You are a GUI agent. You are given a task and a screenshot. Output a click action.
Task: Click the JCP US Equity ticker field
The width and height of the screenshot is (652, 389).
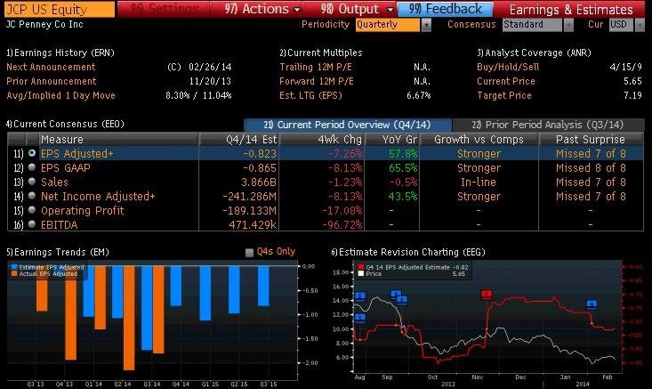(60, 9)
